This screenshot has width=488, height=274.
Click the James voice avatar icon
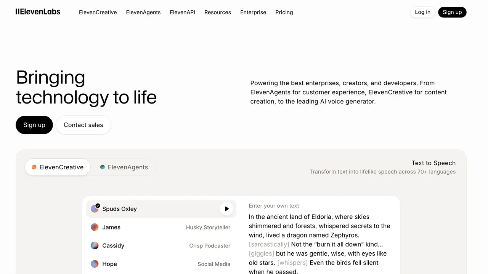pos(95,227)
